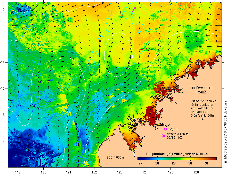Click the cyan 200 1000m contour legend line
Image resolution: width=227 pixels, height=175 pixels.
(x=111, y=160)
